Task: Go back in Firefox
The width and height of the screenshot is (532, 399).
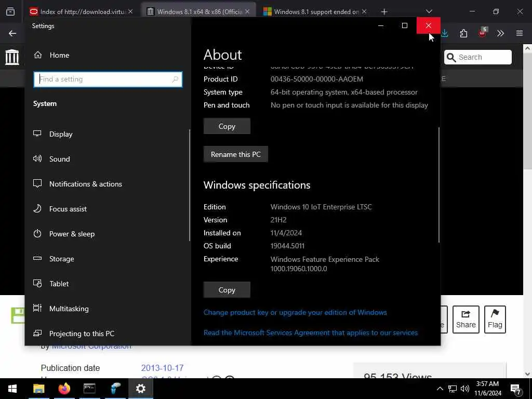Action: 12,33
